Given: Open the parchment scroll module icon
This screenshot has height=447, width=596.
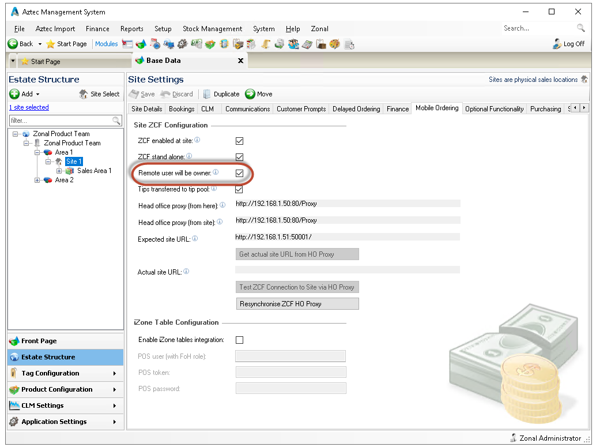Looking at the screenshot, I should tap(265, 44).
